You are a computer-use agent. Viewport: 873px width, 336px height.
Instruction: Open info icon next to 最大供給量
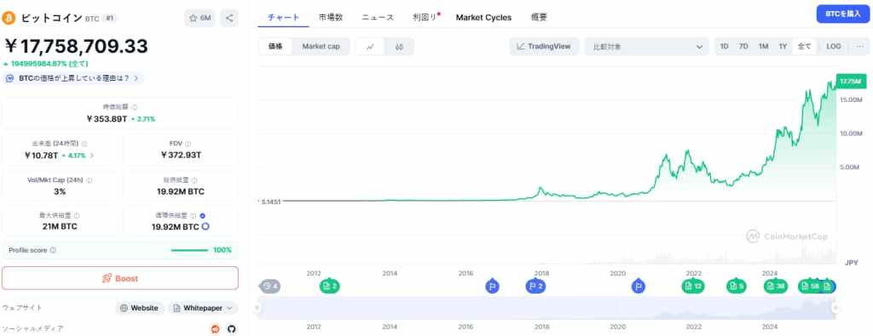[77, 215]
